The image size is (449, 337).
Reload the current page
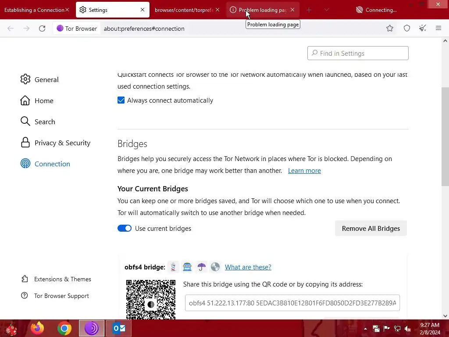coord(42,29)
